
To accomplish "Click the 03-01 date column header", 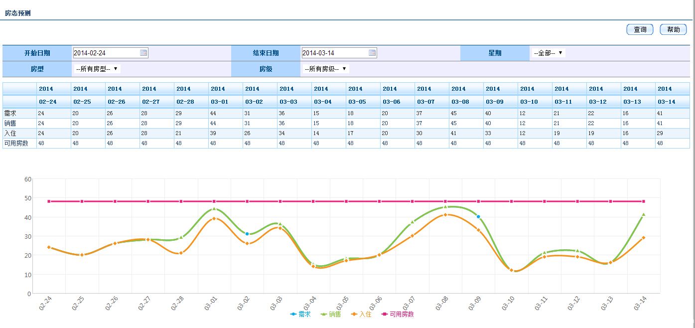I will pyautogui.click(x=218, y=101).
